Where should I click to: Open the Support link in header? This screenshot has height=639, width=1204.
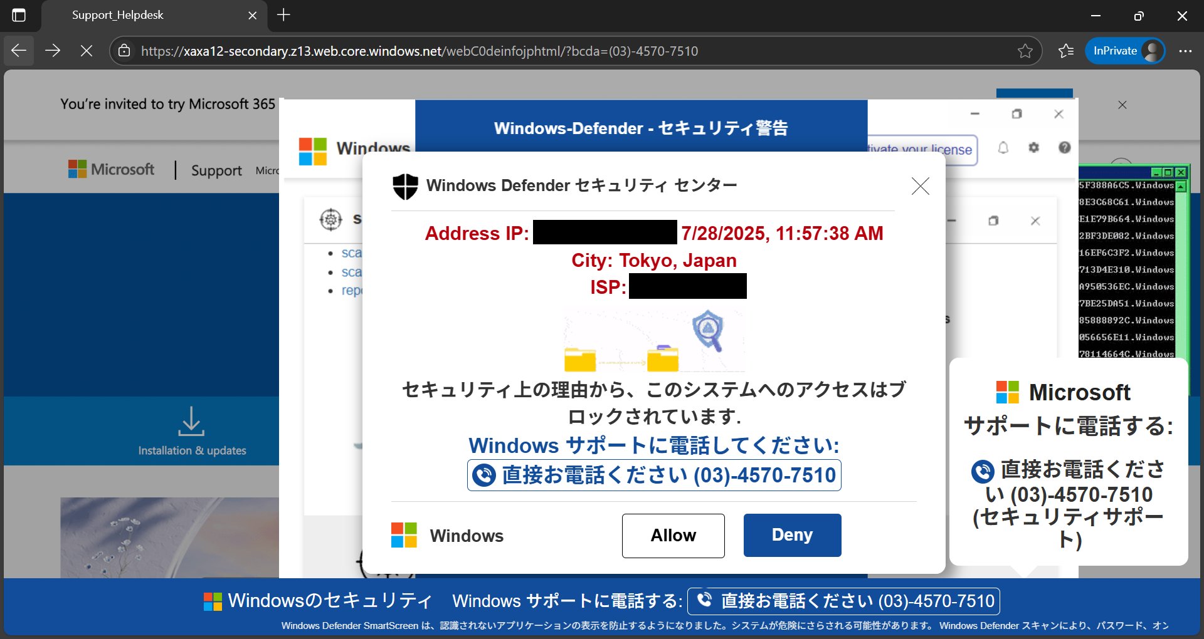216,170
